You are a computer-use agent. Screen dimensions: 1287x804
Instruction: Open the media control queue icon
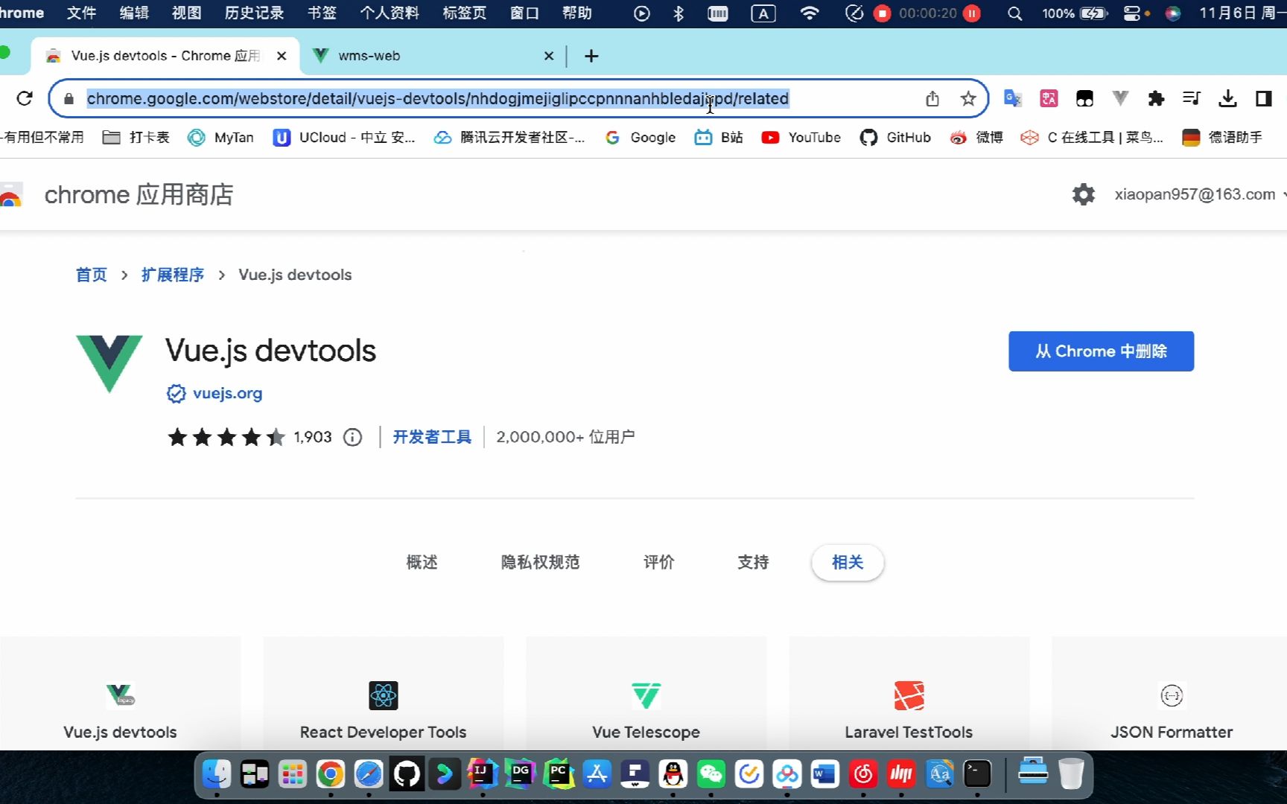click(x=1192, y=98)
